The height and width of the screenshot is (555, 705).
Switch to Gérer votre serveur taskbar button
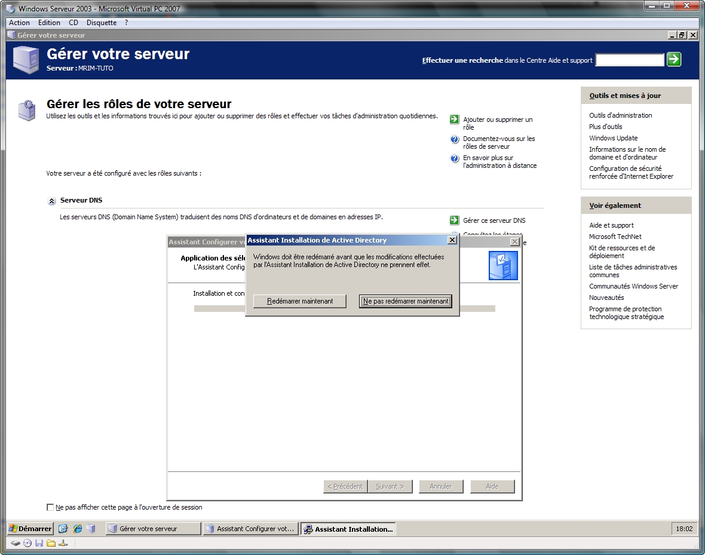click(153, 529)
